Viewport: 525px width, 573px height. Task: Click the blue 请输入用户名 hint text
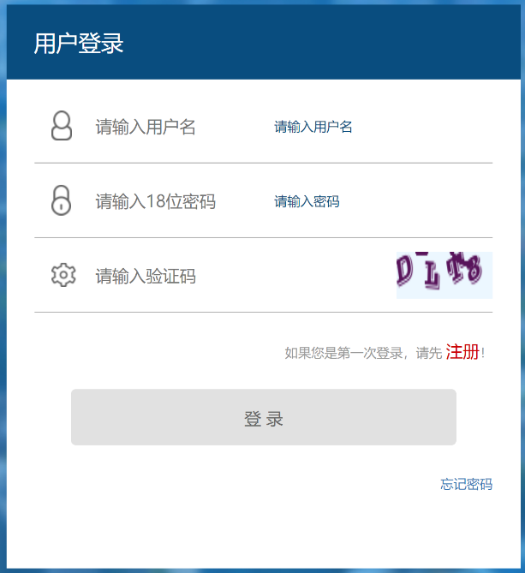pos(313,127)
